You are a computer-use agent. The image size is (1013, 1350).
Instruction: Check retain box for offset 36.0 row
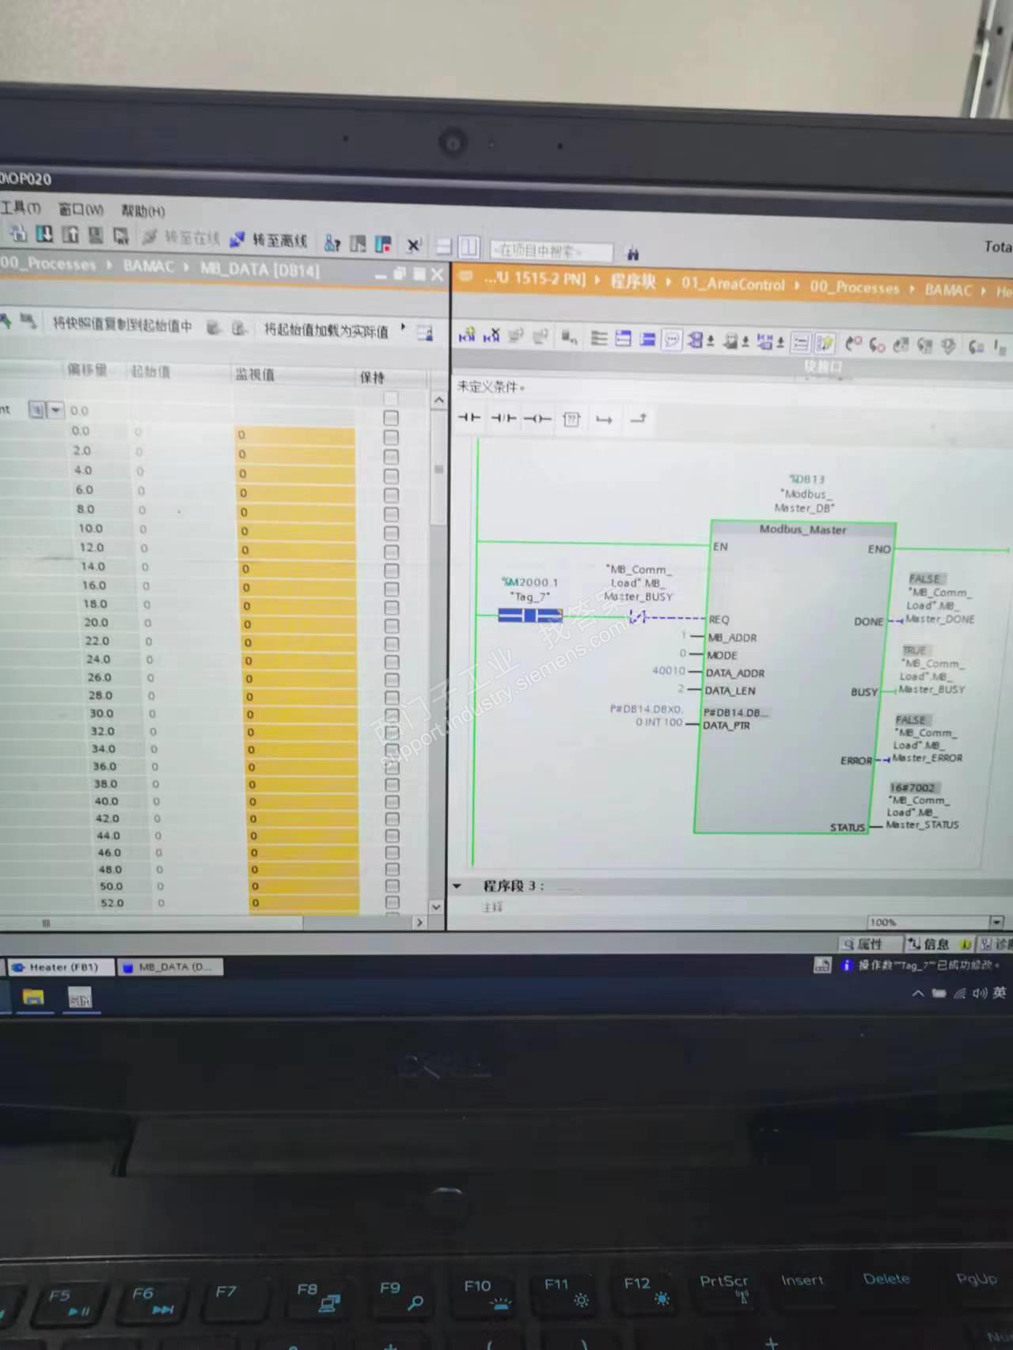[x=391, y=768]
